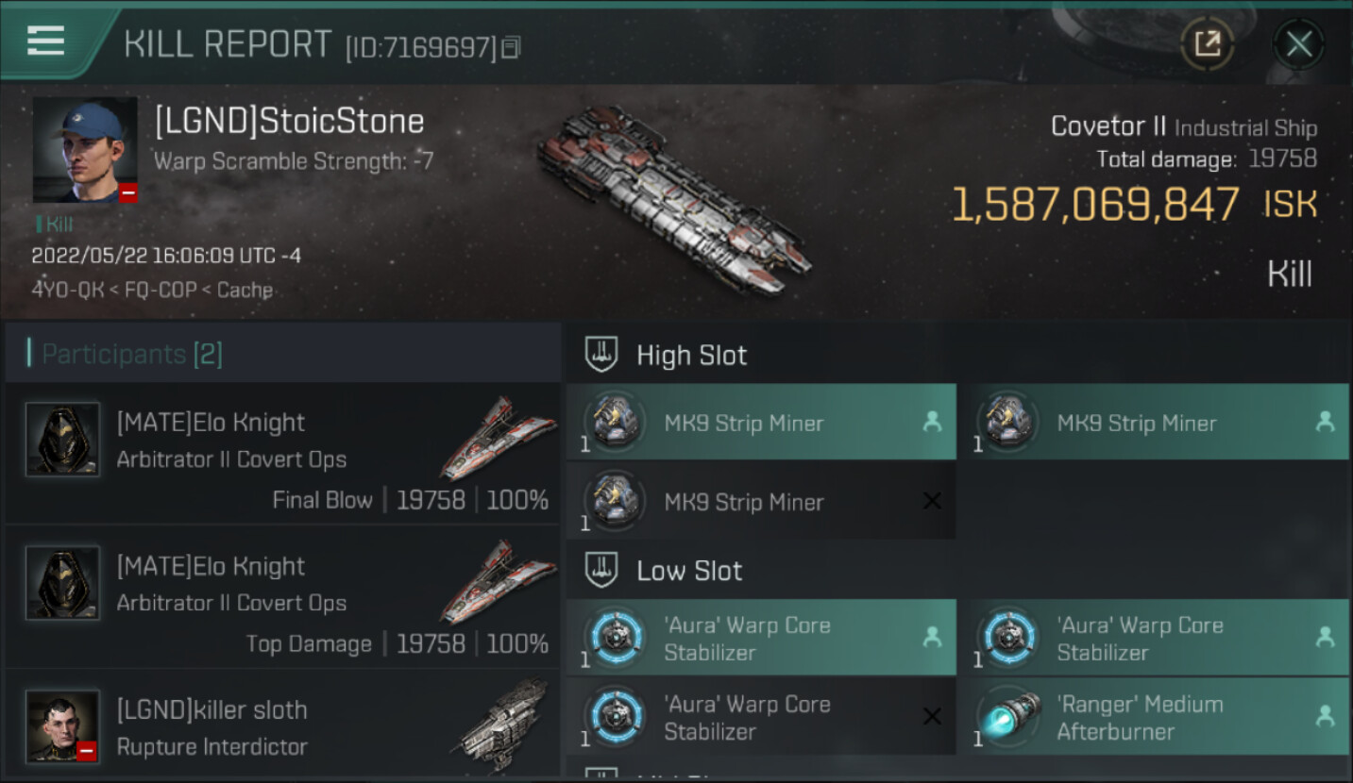This screenshot has width=1353, height=783.
Task: Close the kill report window
Action: click(x=1298, y=43)
